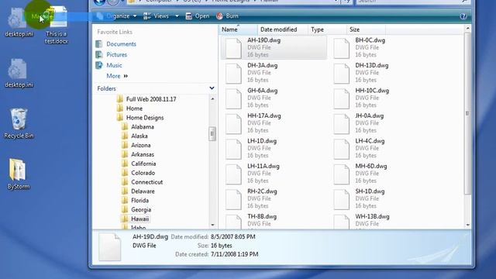Select the HH-10C.dwg file icon
The height and width of the screenshot is (279, 496).
(341, 98)
